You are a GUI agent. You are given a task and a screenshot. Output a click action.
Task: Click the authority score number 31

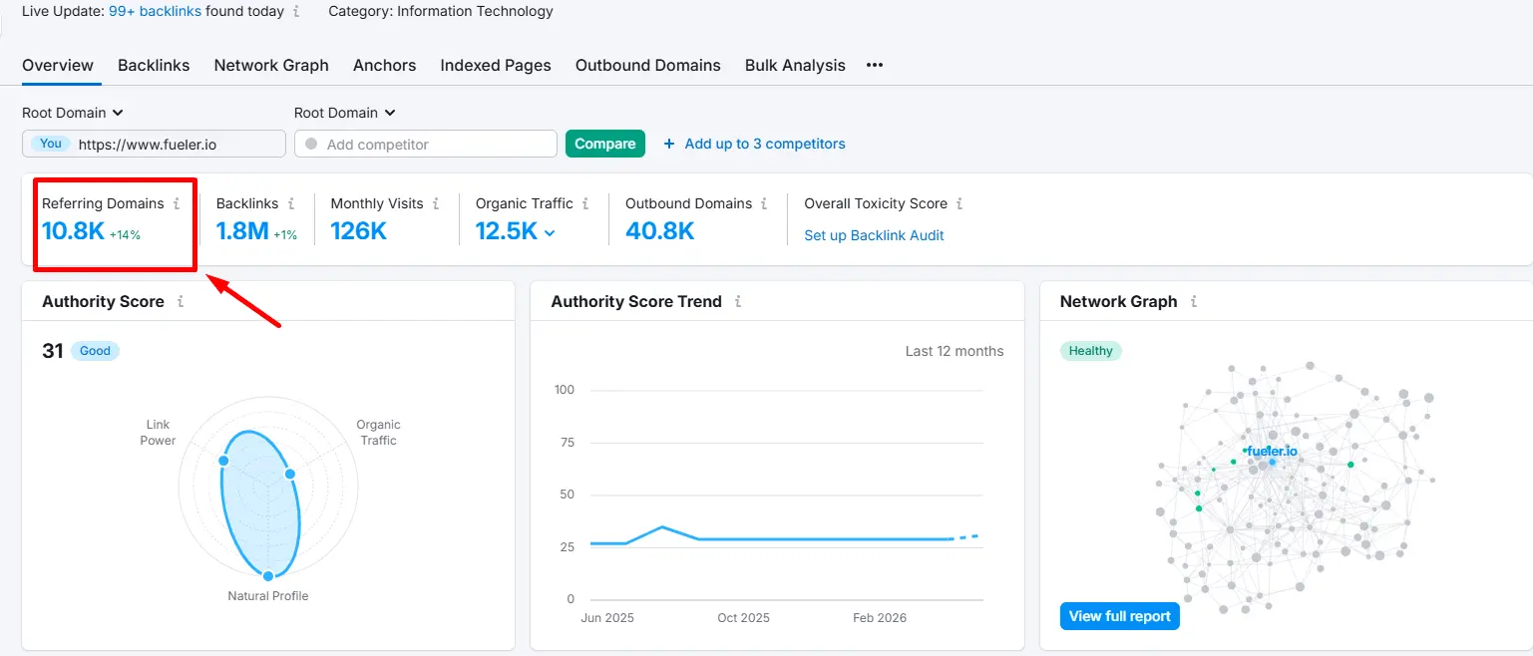pos(53,351)
